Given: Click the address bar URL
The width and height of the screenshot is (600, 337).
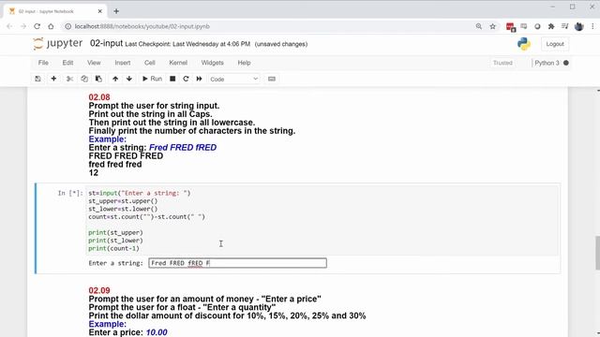Looking at the screenshot, I should 142,26.
